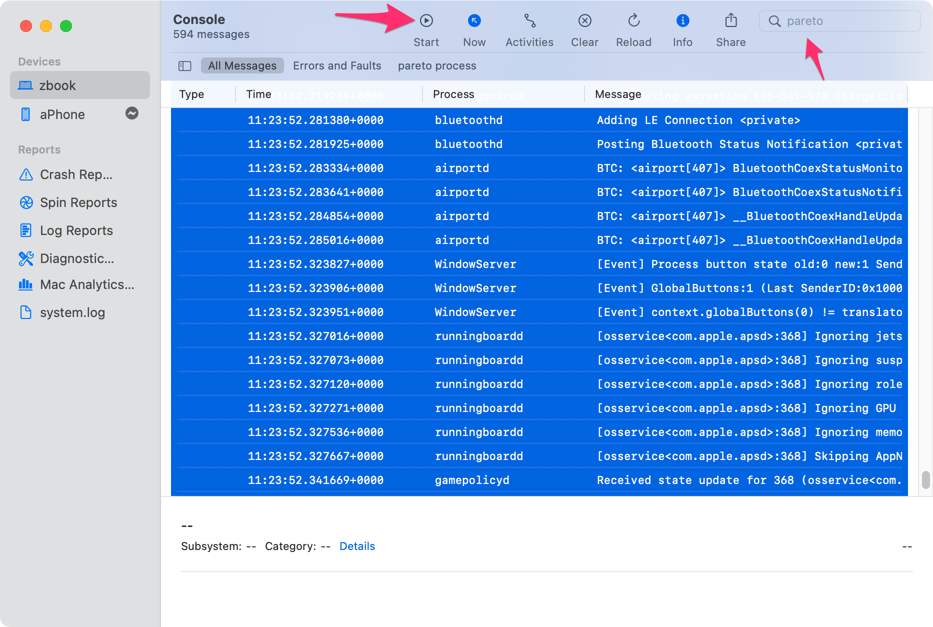Start streaming log messages
Screen dimensions: 933x627
[x=426, y=30]
